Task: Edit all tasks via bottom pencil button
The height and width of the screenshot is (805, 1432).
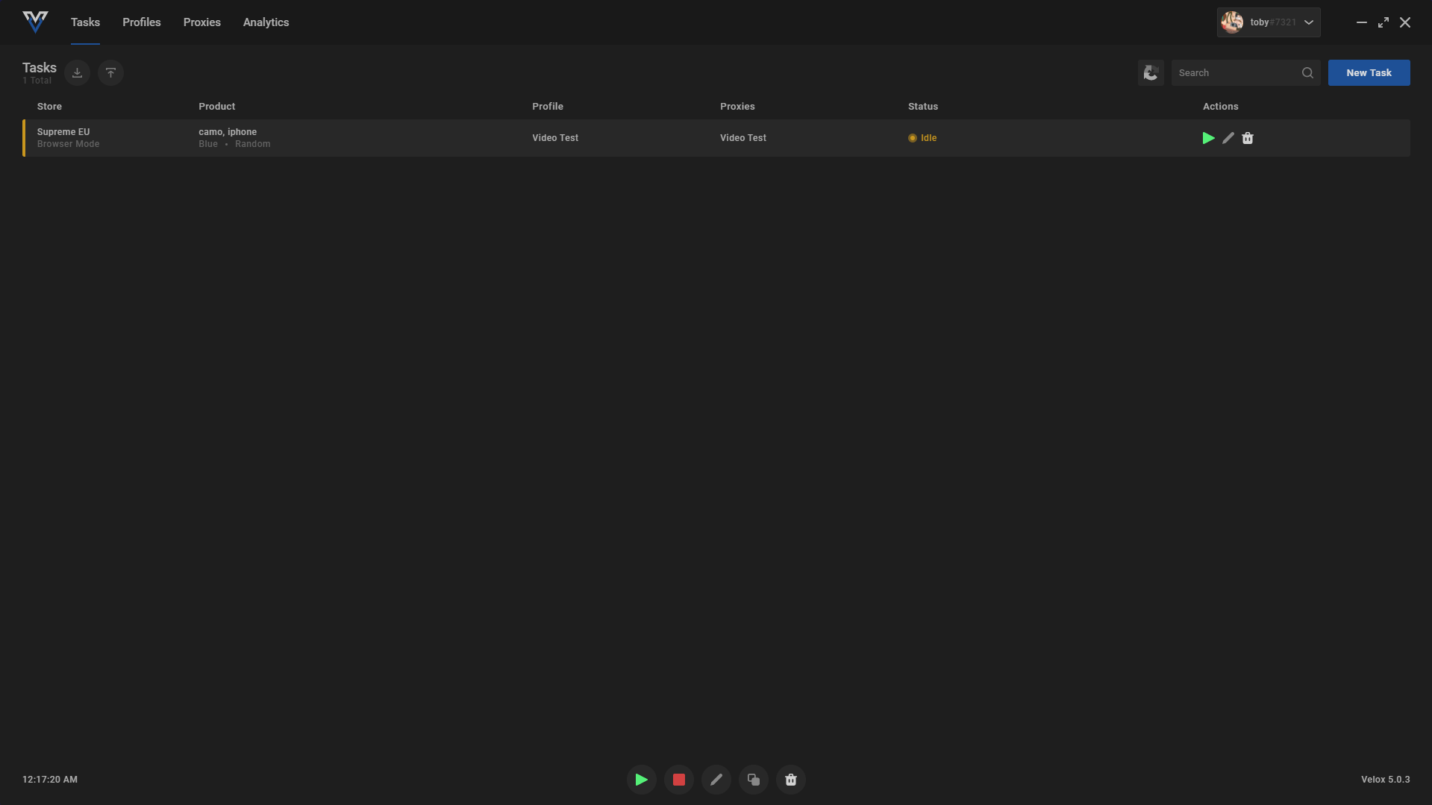Action: click(716, 780)
